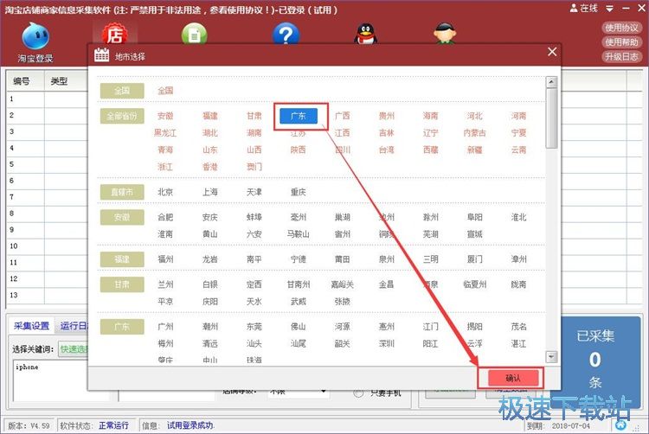
Task: Click the customer service person icon
Action: 445,34
